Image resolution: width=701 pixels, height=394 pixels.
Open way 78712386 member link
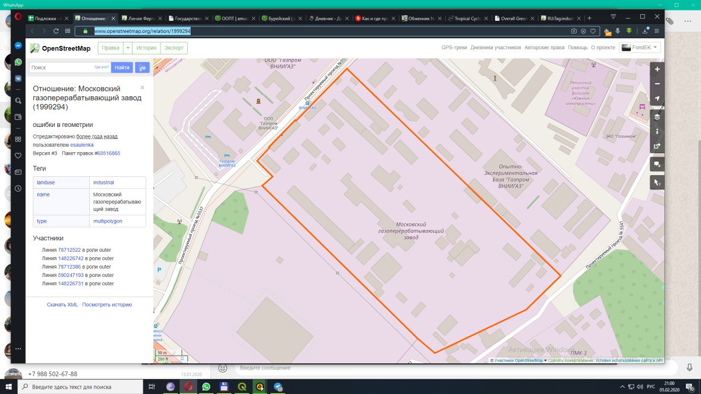[69, 266]
